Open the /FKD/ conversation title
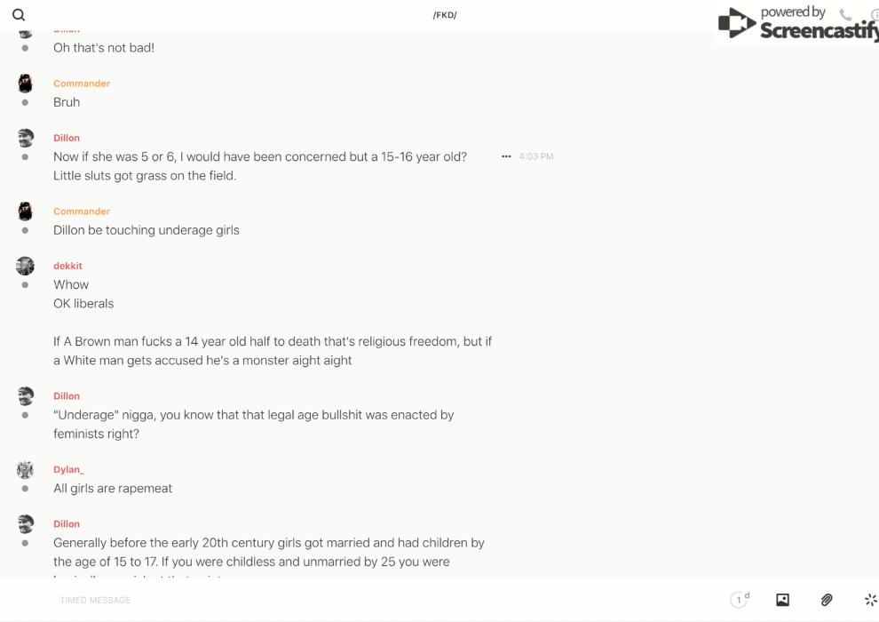This screenshot has height=622, width=879. pos(445,15)
